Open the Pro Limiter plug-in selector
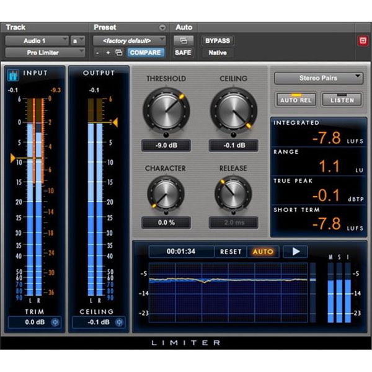The width and height of the screenshot is (372, 372). click(x=45, y=53)
